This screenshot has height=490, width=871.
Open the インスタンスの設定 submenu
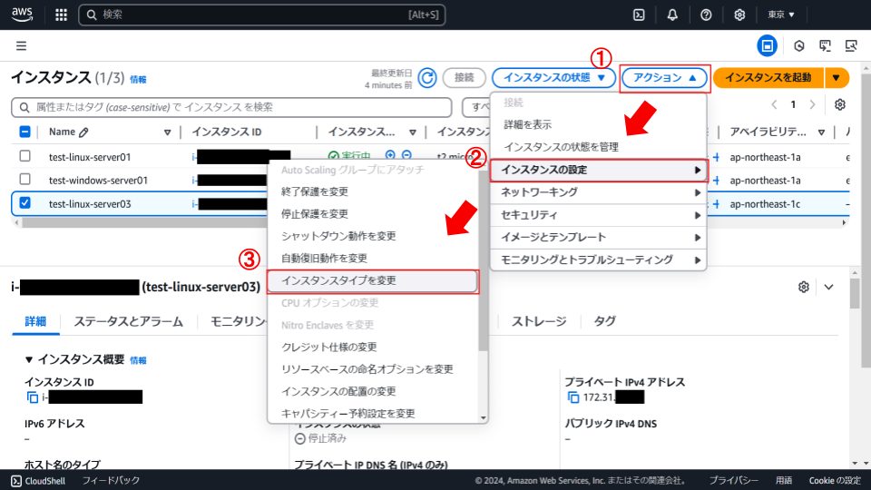pyautogui.click(x=599, y=170)
